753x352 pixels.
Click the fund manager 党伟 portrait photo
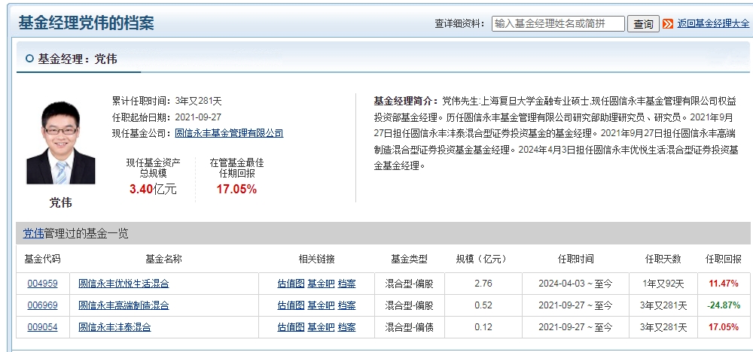[x=60, y=143]
